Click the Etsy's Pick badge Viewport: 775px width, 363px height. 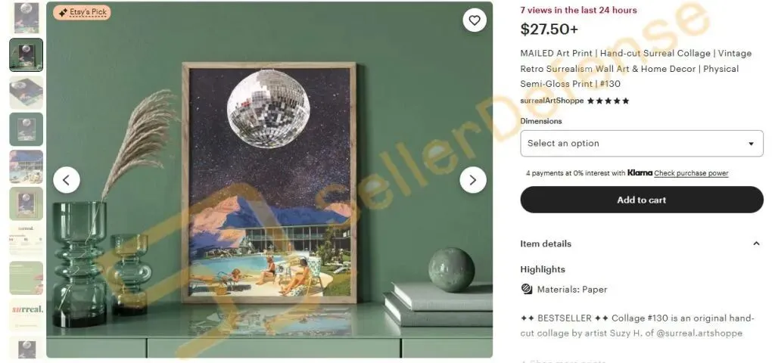point(82,12)
